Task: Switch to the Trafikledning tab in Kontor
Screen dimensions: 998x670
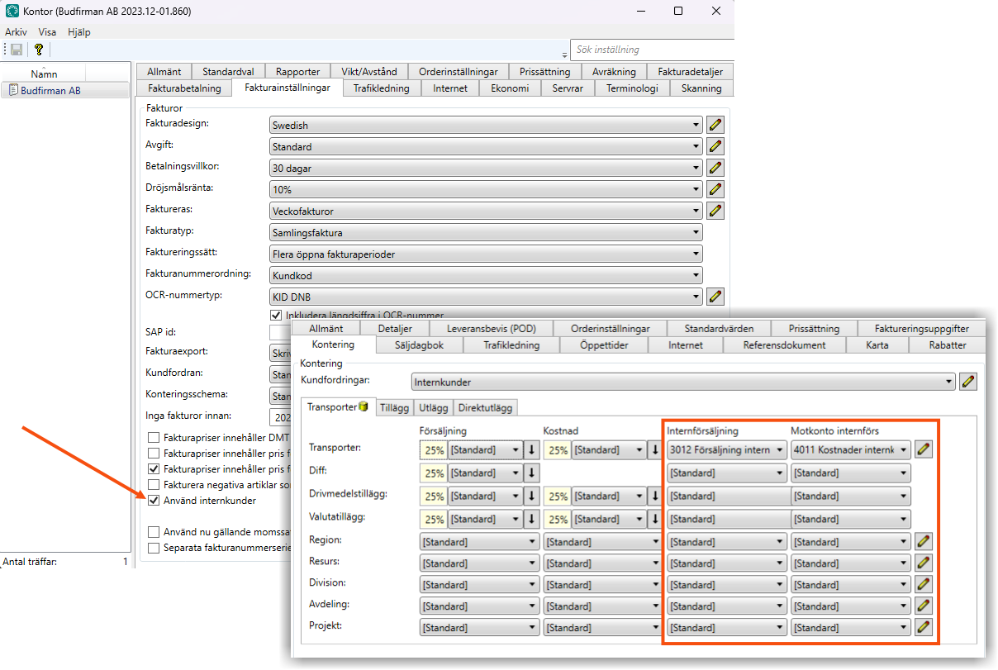Action: [381, 88]
